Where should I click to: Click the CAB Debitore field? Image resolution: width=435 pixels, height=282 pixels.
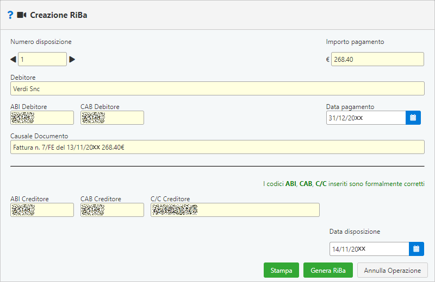[112, 118]
